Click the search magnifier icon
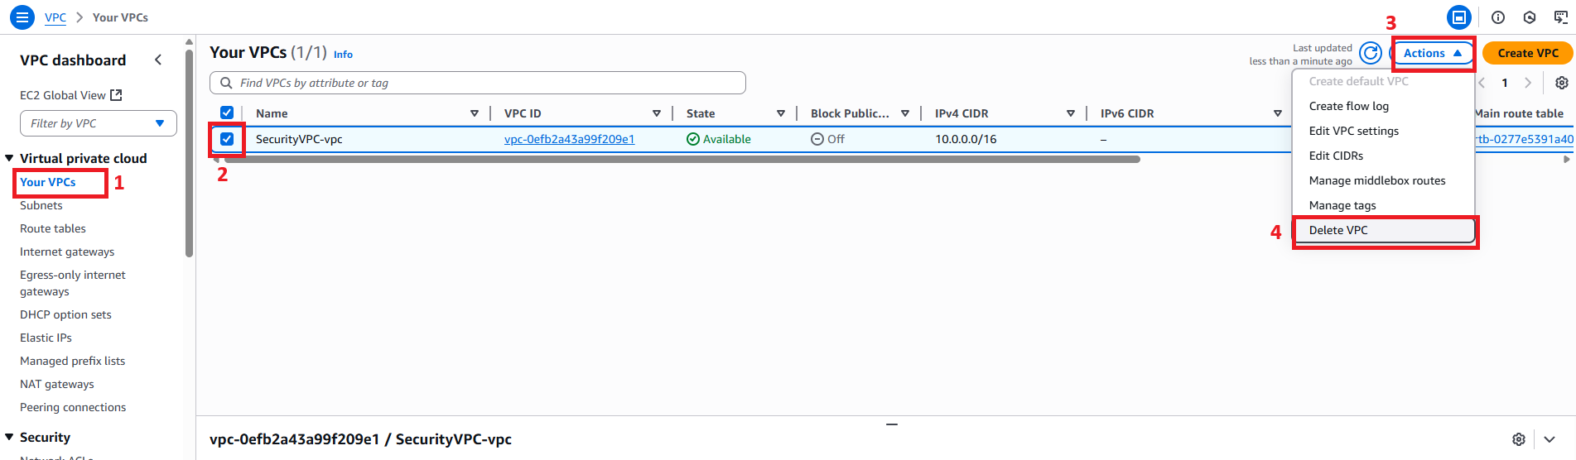1576x460 pixels. 226,83
